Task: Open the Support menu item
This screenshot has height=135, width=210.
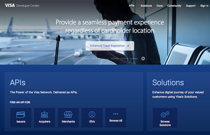Action: pos(191,6)
